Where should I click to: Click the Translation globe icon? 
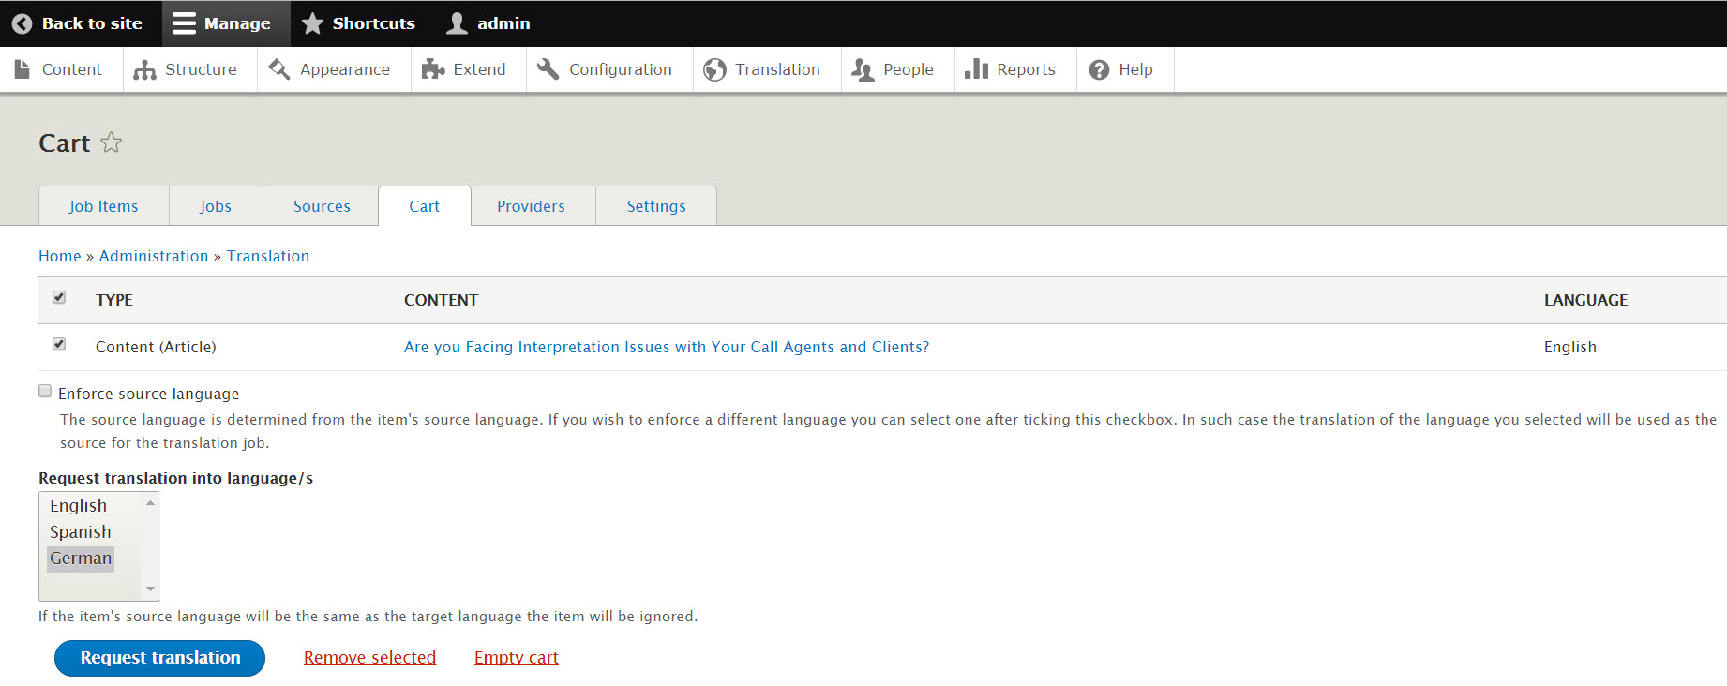pos(714,69)
